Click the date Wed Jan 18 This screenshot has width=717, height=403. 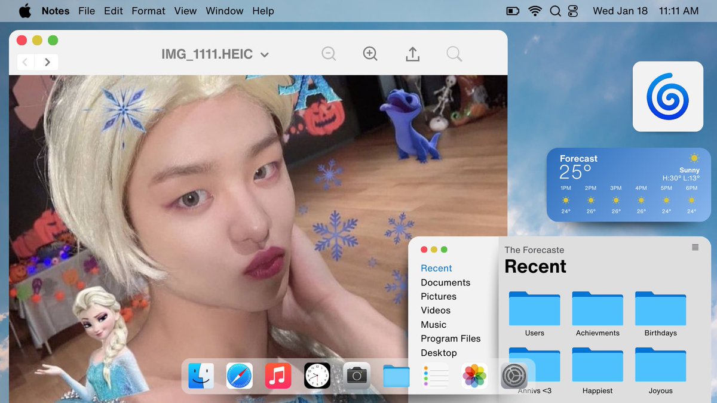[620, 11]
